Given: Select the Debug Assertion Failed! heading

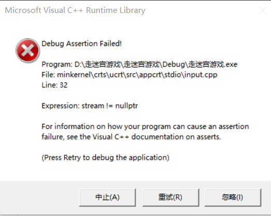Looking at the screenshot, I should [x=82, y=44].
